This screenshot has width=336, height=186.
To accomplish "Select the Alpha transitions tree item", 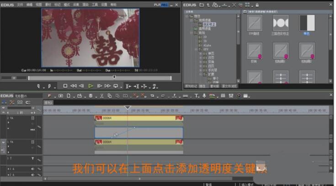I will [207, 45].
